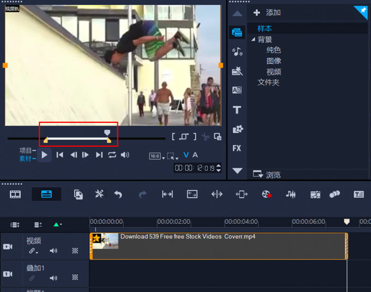Redo the last undone action
This screenshot has height=292, width=371.
click(142, 194)
